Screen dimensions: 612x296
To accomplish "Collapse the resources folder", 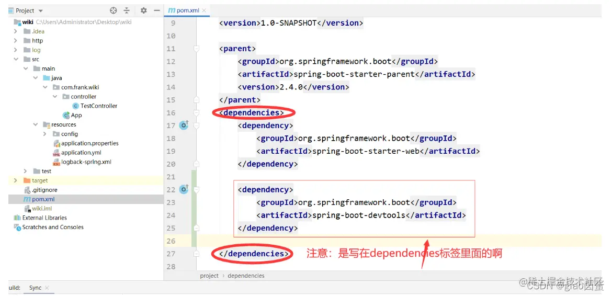I will tap(36, 125).
